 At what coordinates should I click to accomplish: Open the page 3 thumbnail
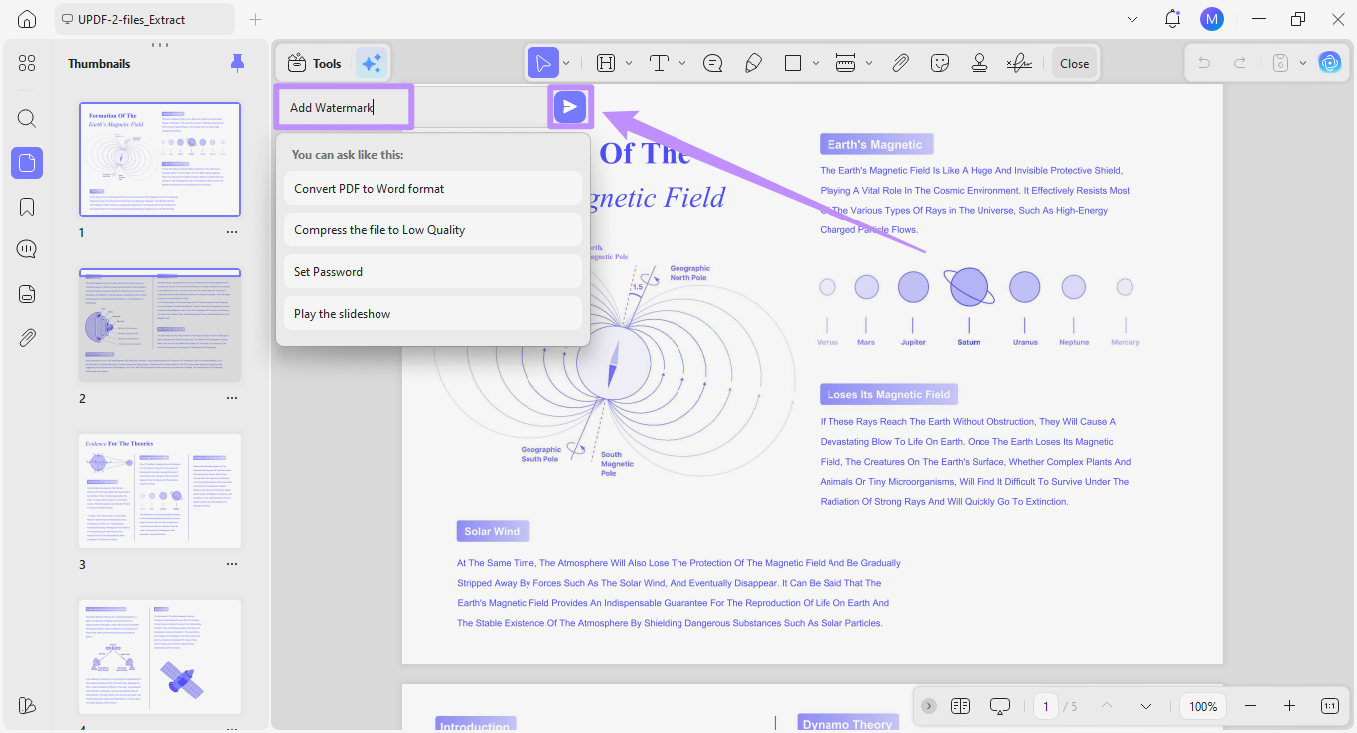[161, 491]
